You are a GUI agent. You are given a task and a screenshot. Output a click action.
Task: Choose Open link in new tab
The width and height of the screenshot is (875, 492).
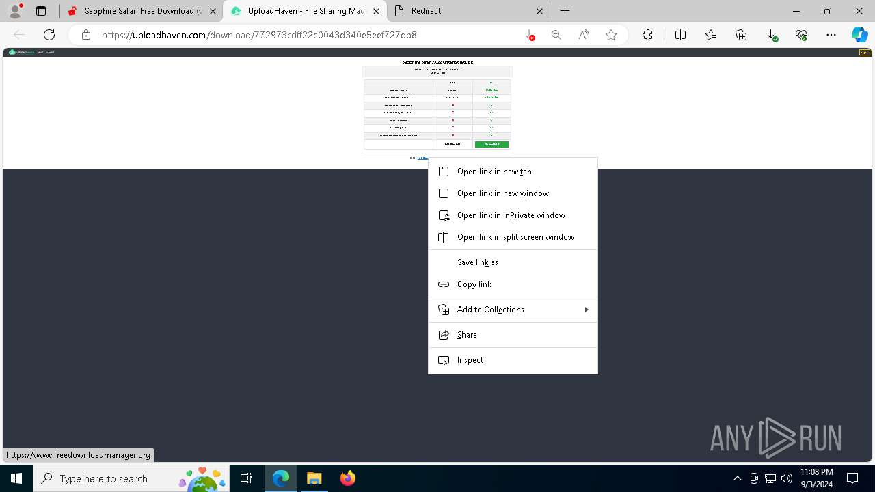pos(513,172)
